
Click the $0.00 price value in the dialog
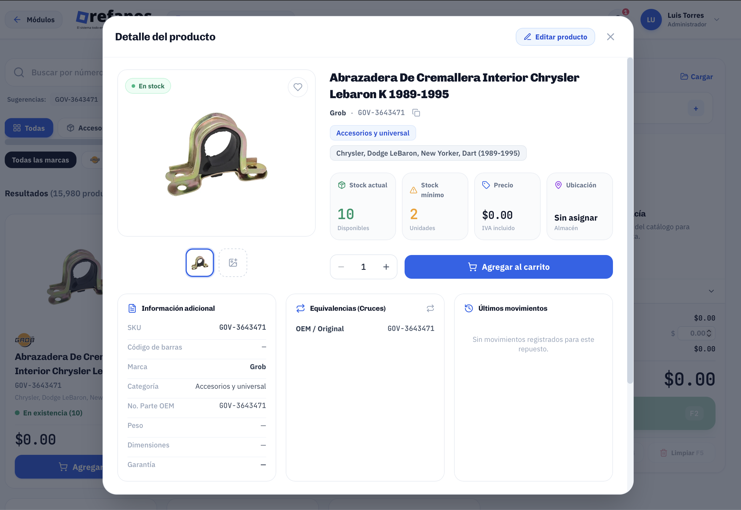[x=497, y=215]
